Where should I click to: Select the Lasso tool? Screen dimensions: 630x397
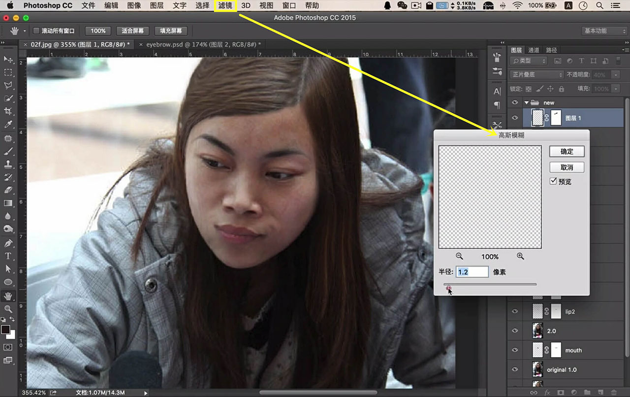[8, 85]
